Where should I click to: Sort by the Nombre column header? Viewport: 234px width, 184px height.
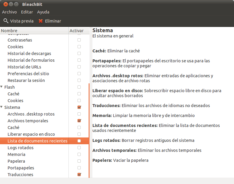pyautogui.click(x=34, y=31)
